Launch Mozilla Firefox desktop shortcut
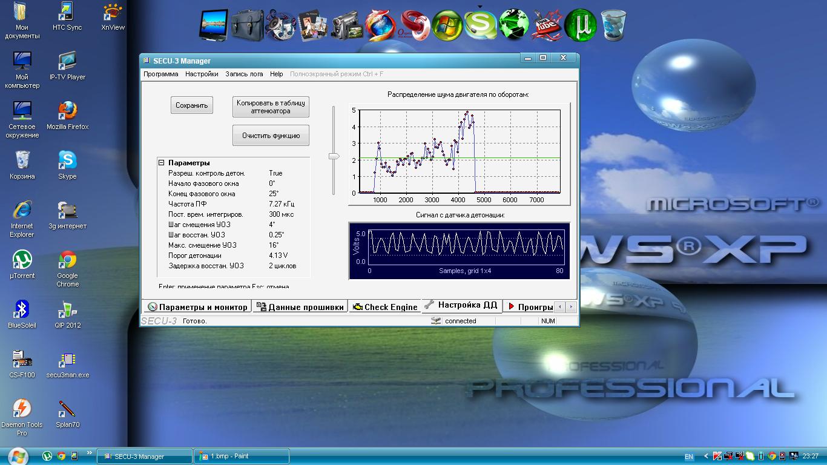Image resolution: width=827 pixels, height=465 pixels. [x=67, y=111]
